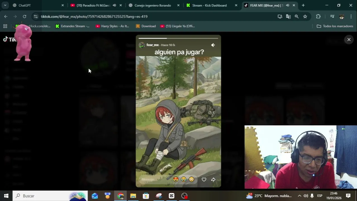357x201 pixels.
Task: Open Microsoft Store from taskbar
Action: pyautogui.click(x=146, y=196)
